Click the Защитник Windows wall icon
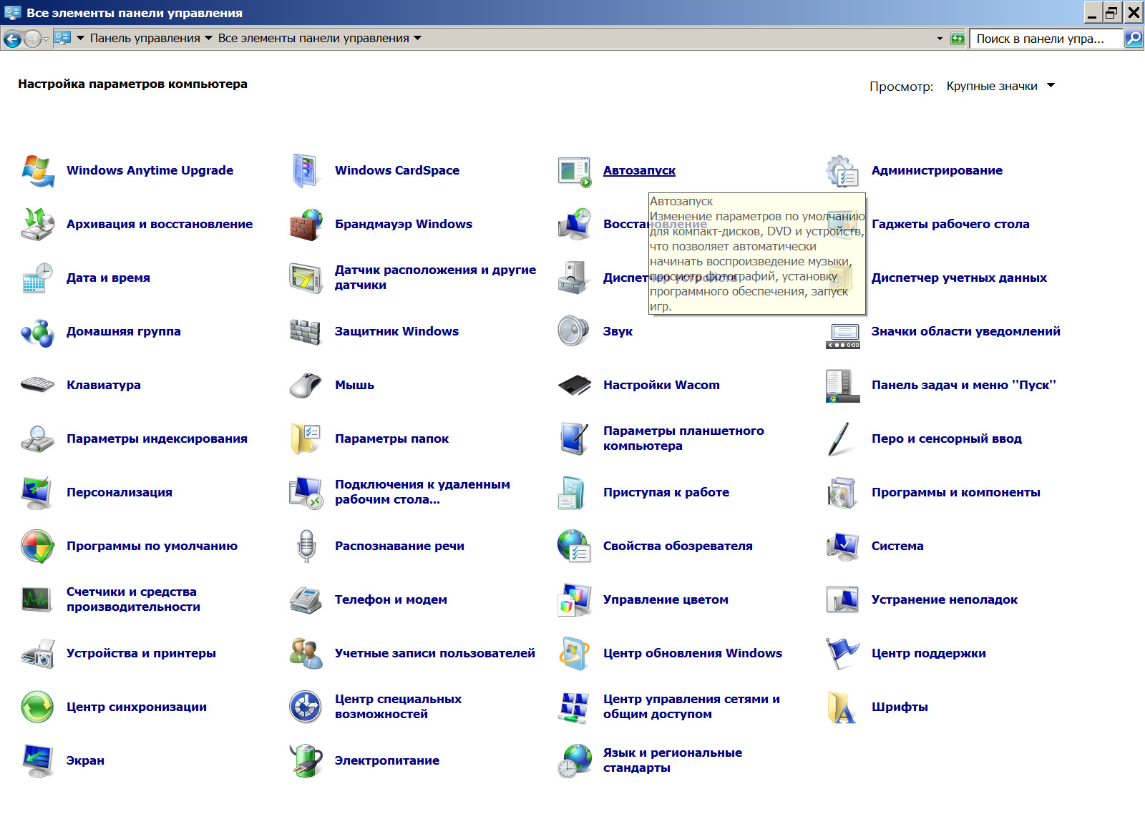 (x=306, y=332)
